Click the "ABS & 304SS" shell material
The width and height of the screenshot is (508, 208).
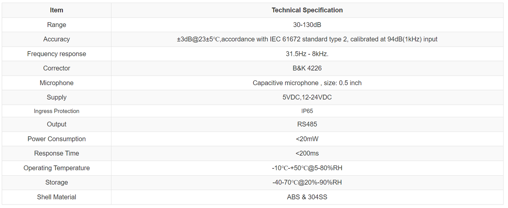coord(307,197)
